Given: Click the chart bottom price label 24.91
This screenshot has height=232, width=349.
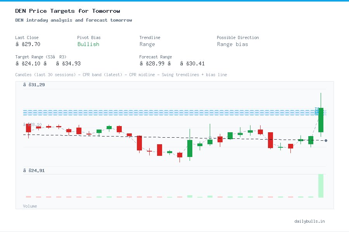Looking at the screenshot, I should tap(34, 171).
